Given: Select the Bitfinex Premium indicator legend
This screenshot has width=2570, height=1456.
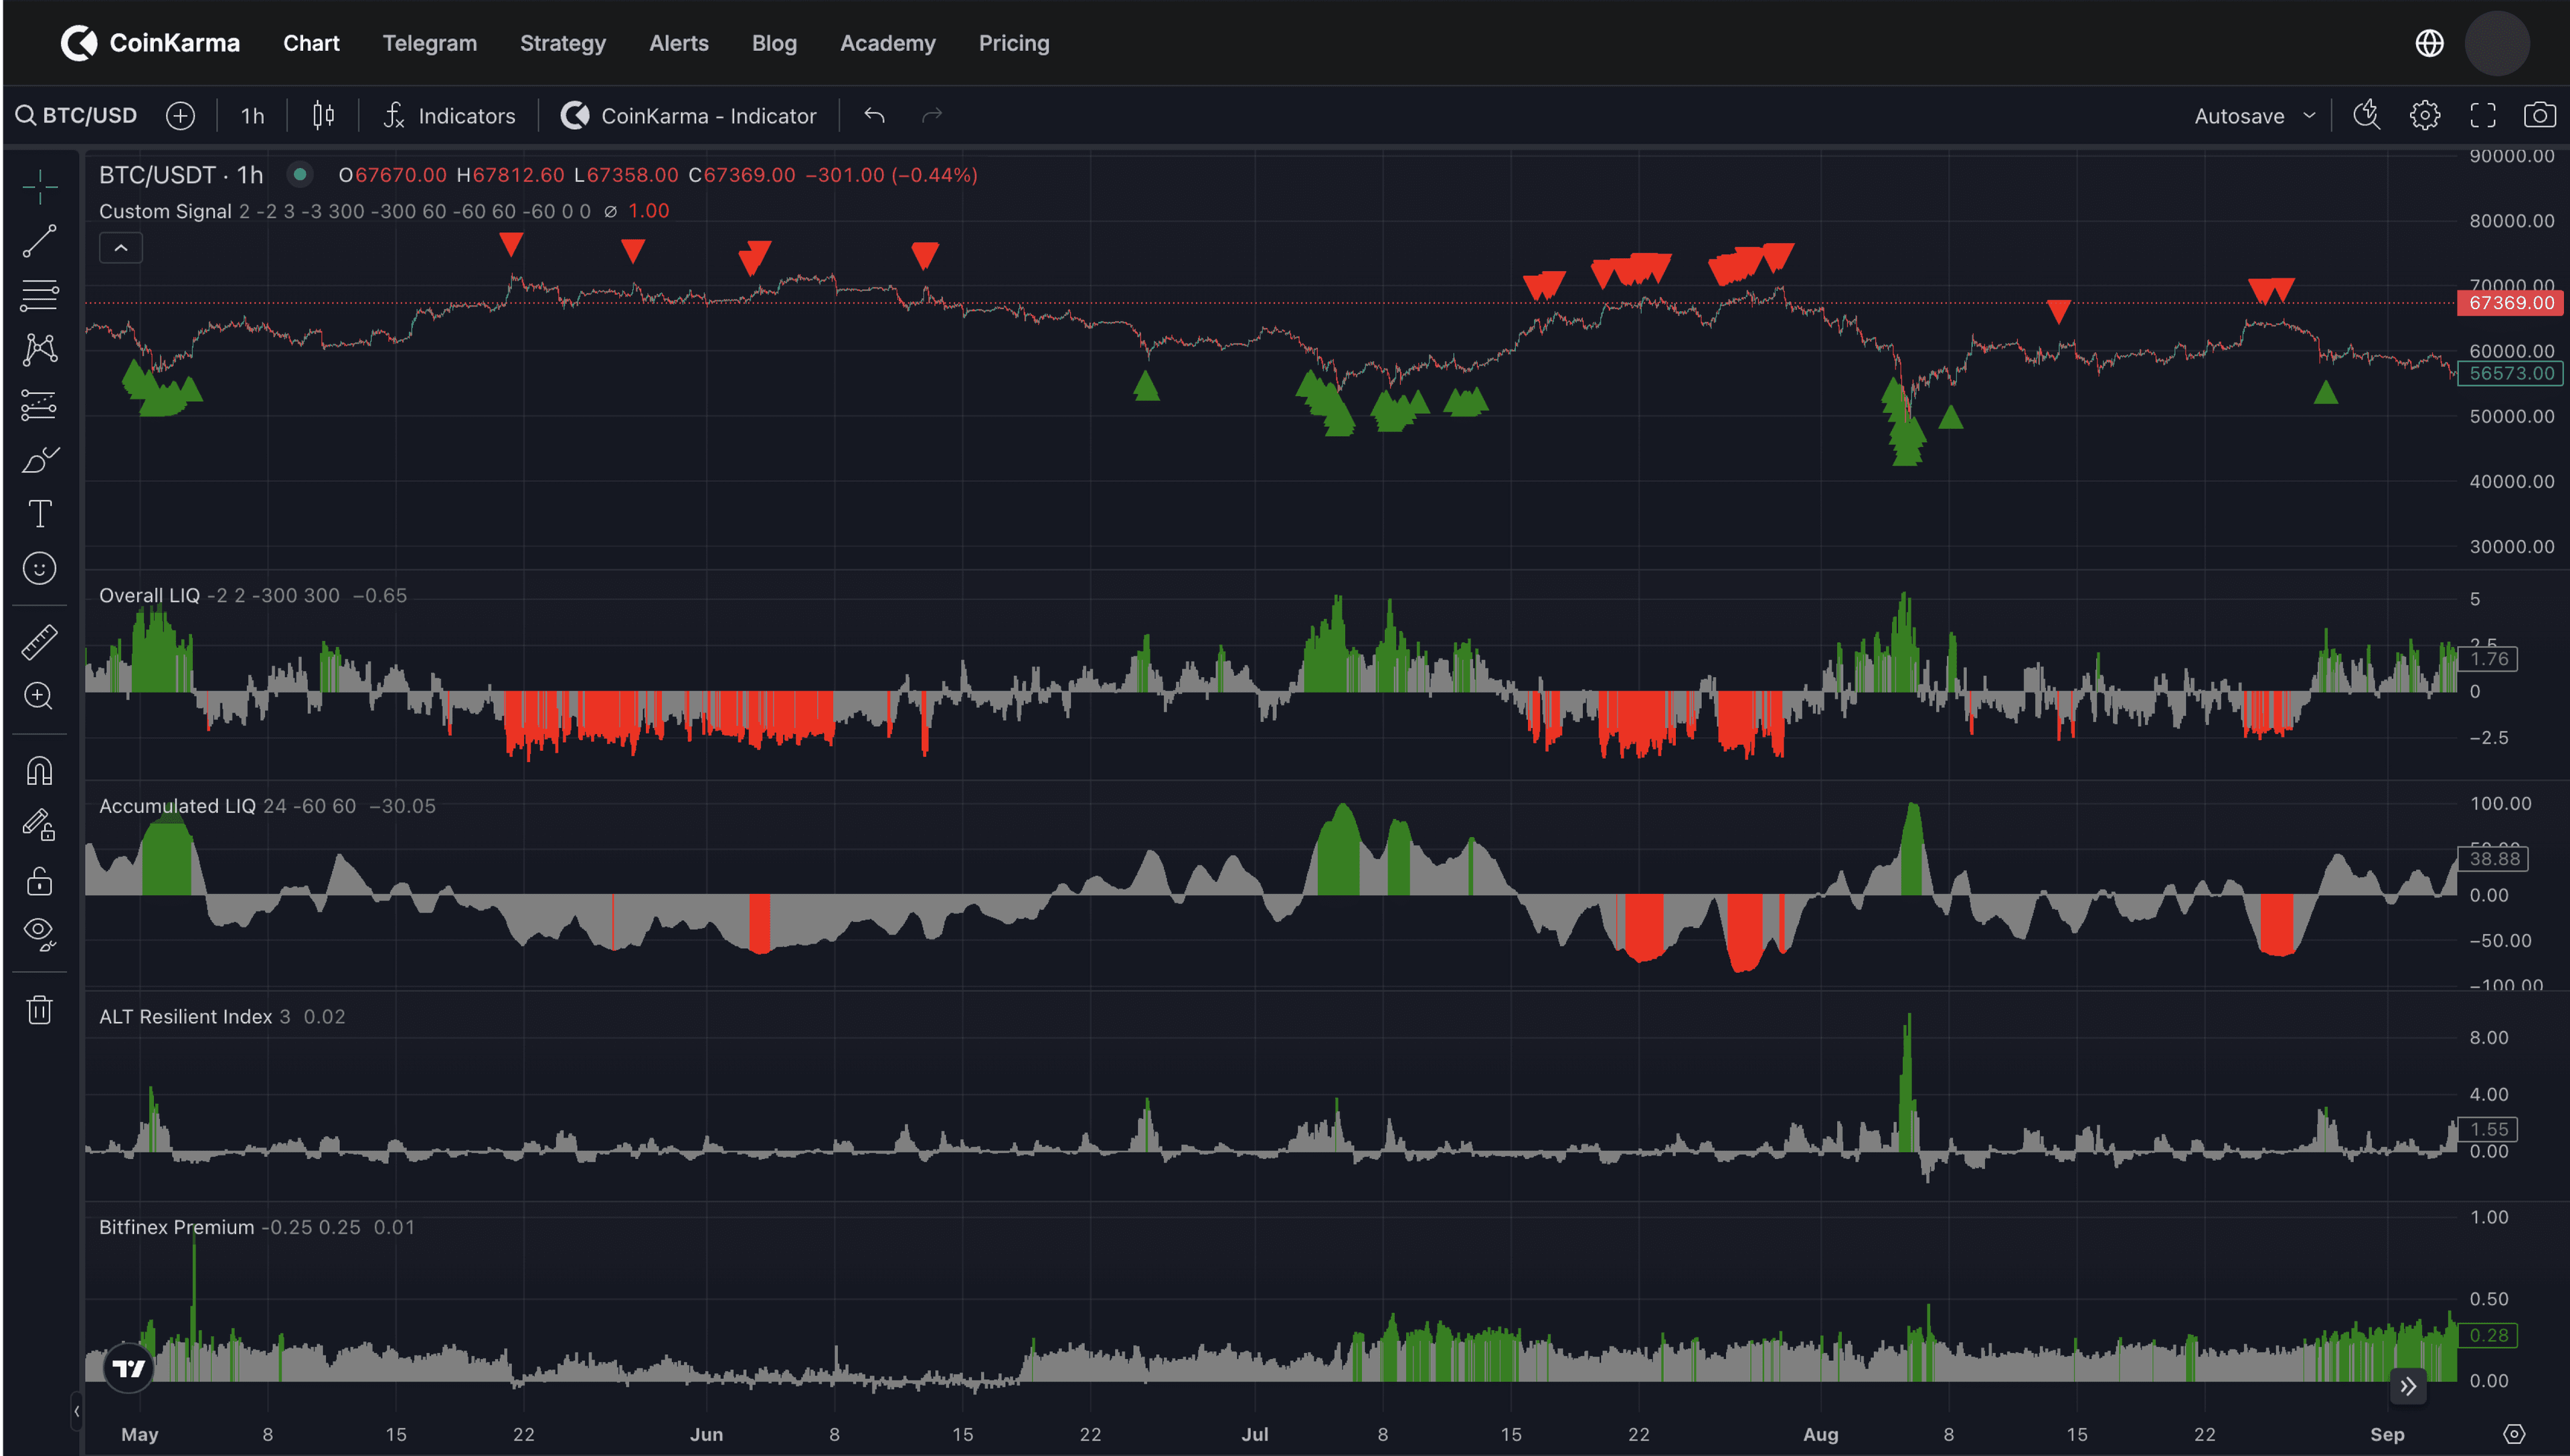Looking at the screenshot, I should tap(176, 1227).
